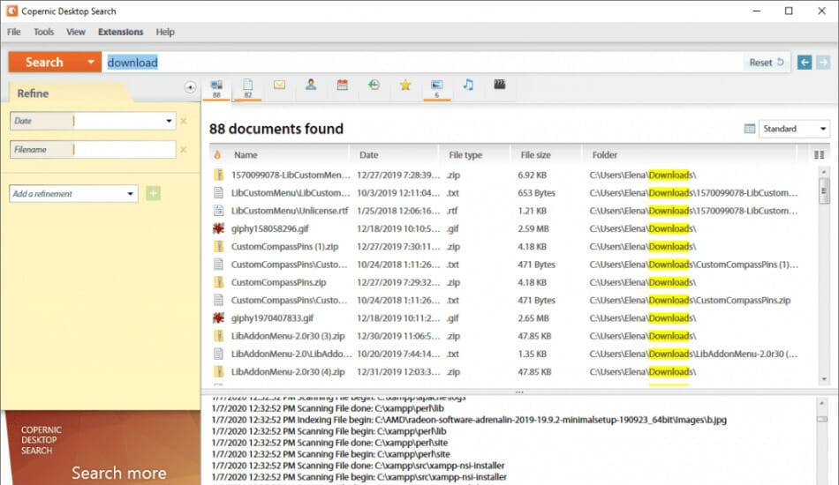Image resolution: width=839 pixels, height=485 pixels.
Task: Show Favorites category with star icon
Action: [405, 85]
